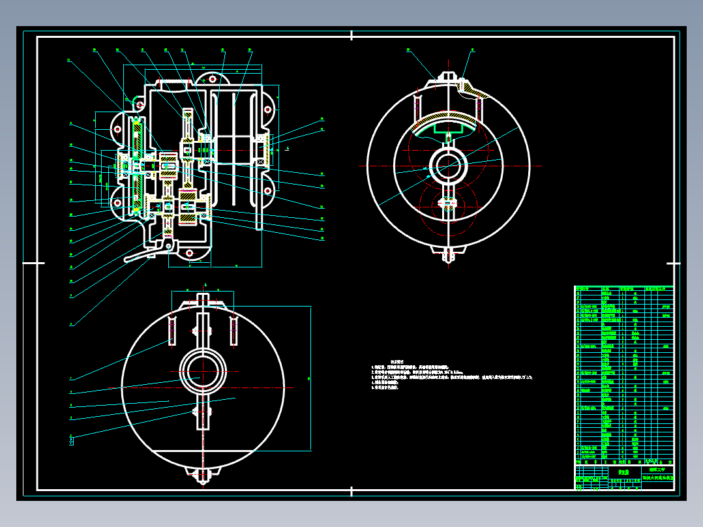This screenshot has width=703, height=527.
Task: Select the lower red dashed gear circle
Action: (449, 204)
